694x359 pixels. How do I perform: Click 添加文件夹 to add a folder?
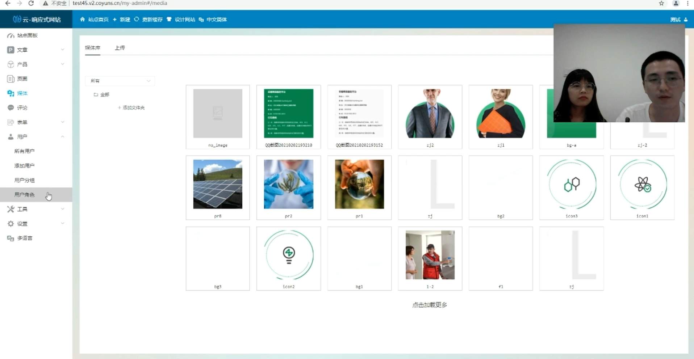[131, 108]
